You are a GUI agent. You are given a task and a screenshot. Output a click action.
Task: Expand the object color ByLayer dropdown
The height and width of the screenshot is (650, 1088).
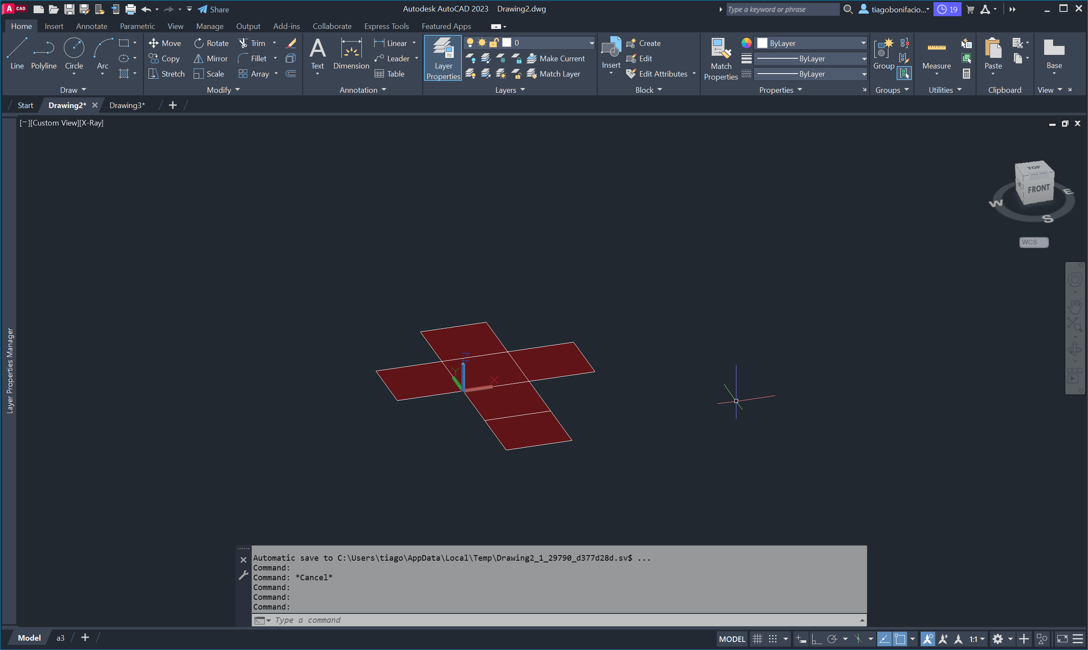[x=863, y=43]
